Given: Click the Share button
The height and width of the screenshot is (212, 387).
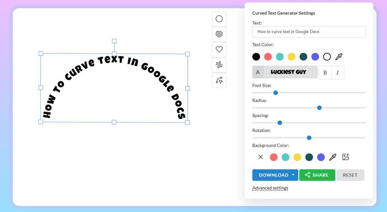Looking at the screenshot, I should (317, 175).
